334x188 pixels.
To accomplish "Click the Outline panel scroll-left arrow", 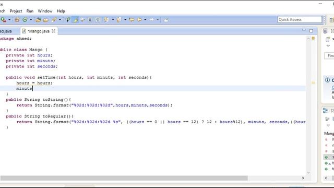I will point(326,178).
